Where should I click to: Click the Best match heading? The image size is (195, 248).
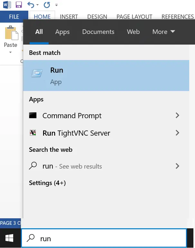[x=45, y=53]
